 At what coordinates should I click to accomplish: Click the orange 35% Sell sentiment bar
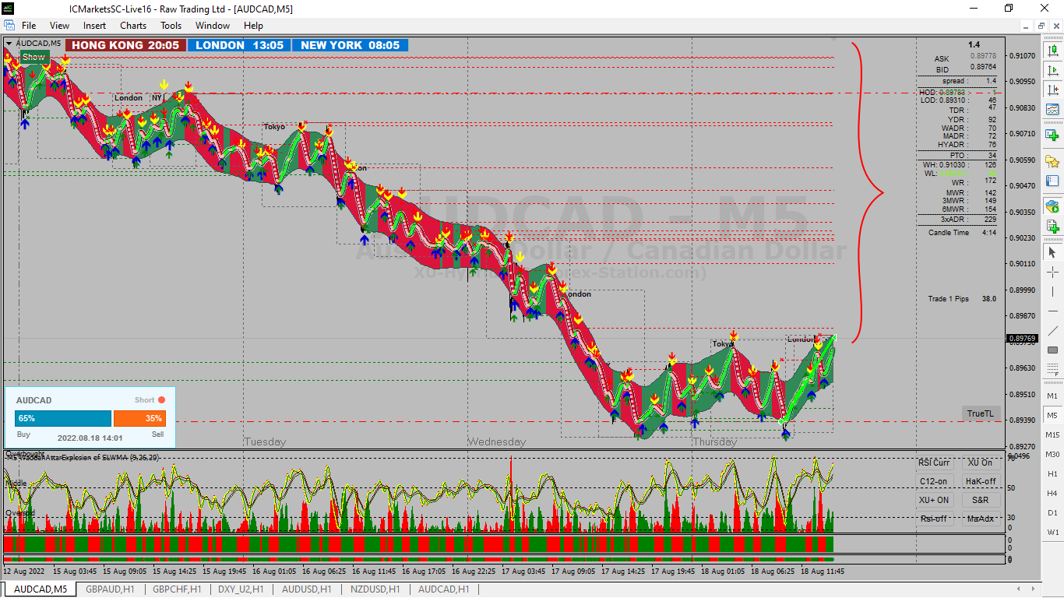click(x=139, y=418)
